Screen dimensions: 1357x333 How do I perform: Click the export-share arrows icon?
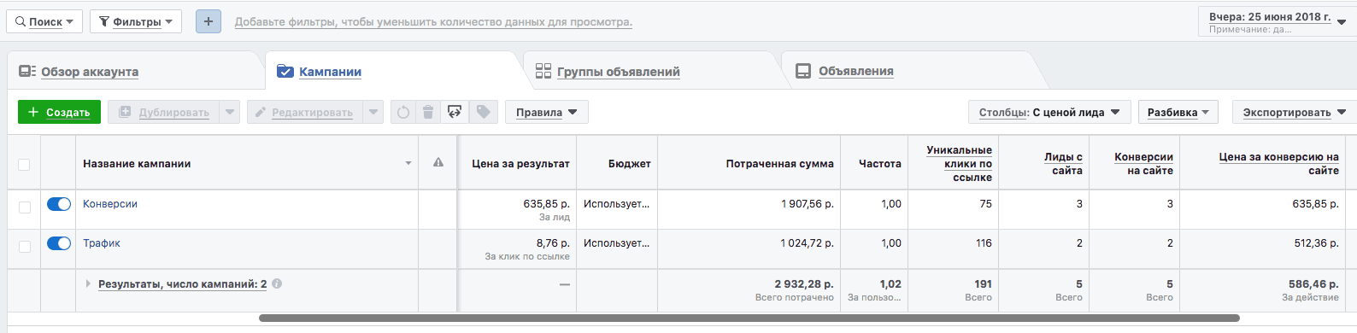(455, 112)
